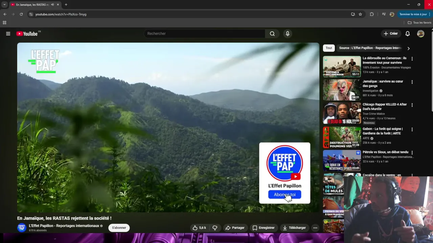433x243 pixels.
Task: Go back in browser history
Action: pyautogui.click(x=5, y=14)
